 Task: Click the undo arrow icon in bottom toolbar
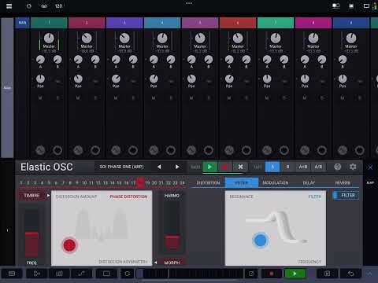(351, 274)
